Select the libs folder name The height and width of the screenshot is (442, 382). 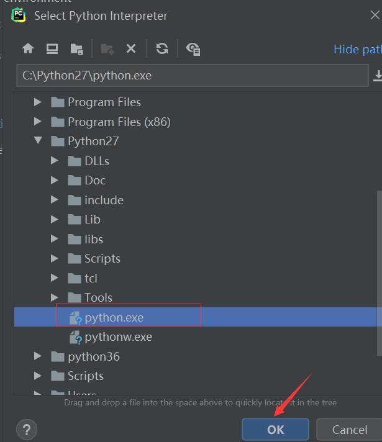tap(94, 240)
